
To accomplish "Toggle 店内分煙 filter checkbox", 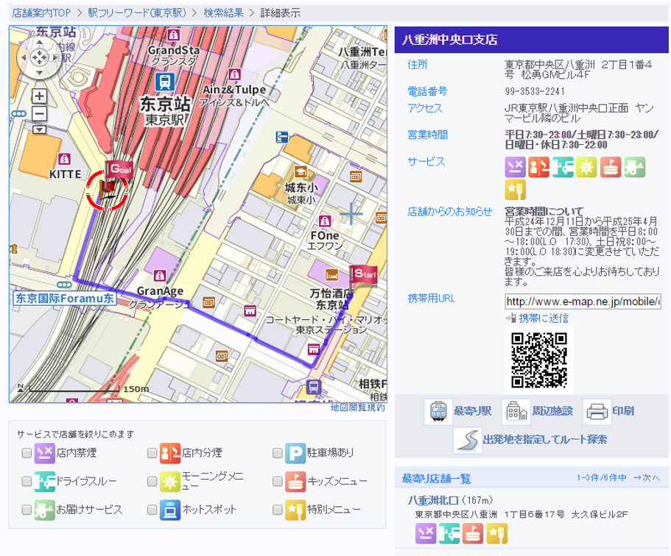I will (x=152, y=453).
